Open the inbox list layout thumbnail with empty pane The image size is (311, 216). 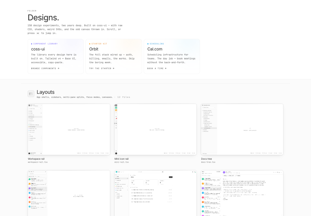point(69,193)
